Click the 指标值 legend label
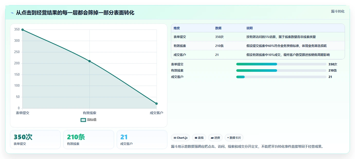 pos(92,120)
